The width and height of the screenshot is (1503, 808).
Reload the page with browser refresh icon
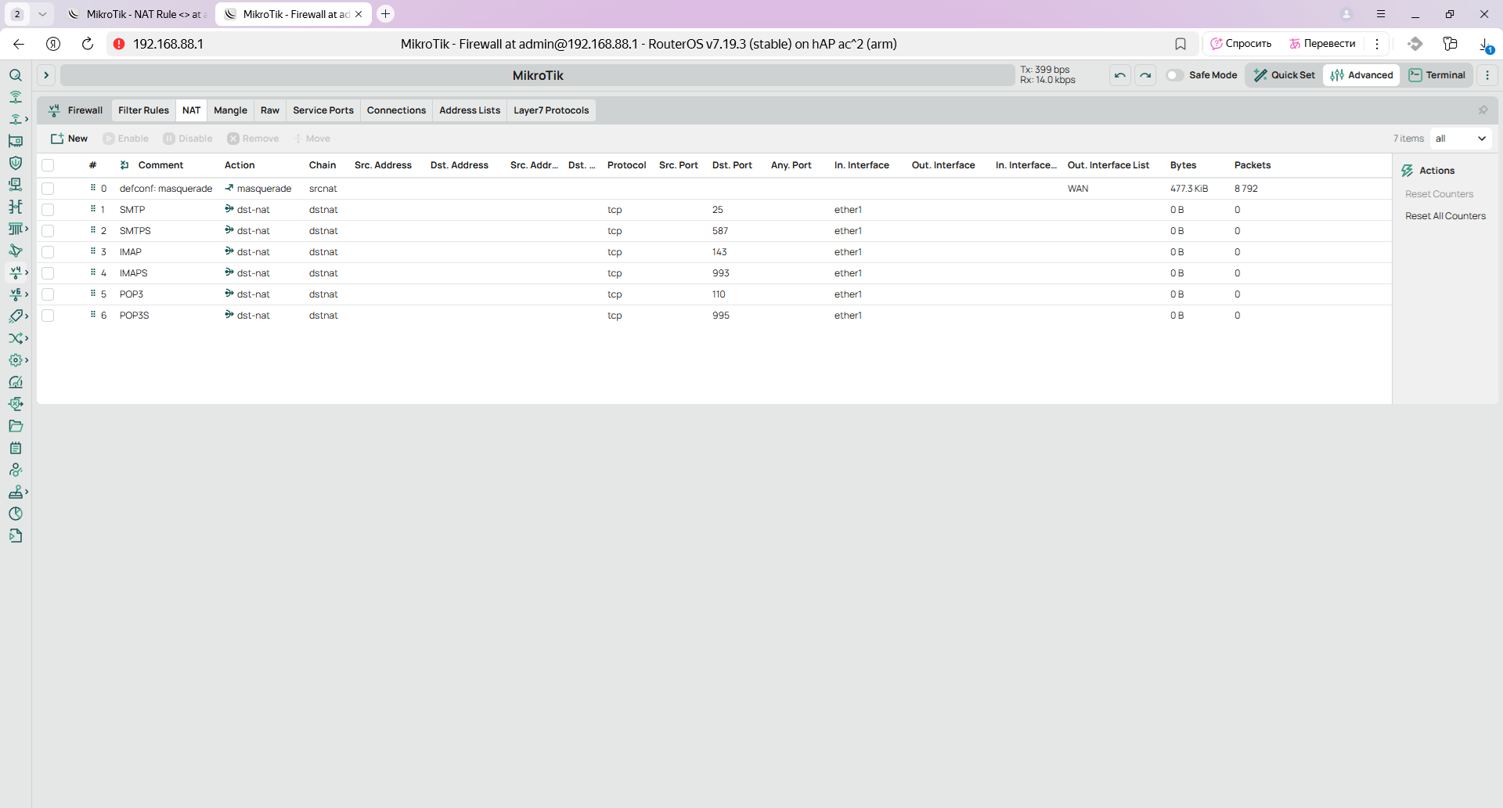88,44
